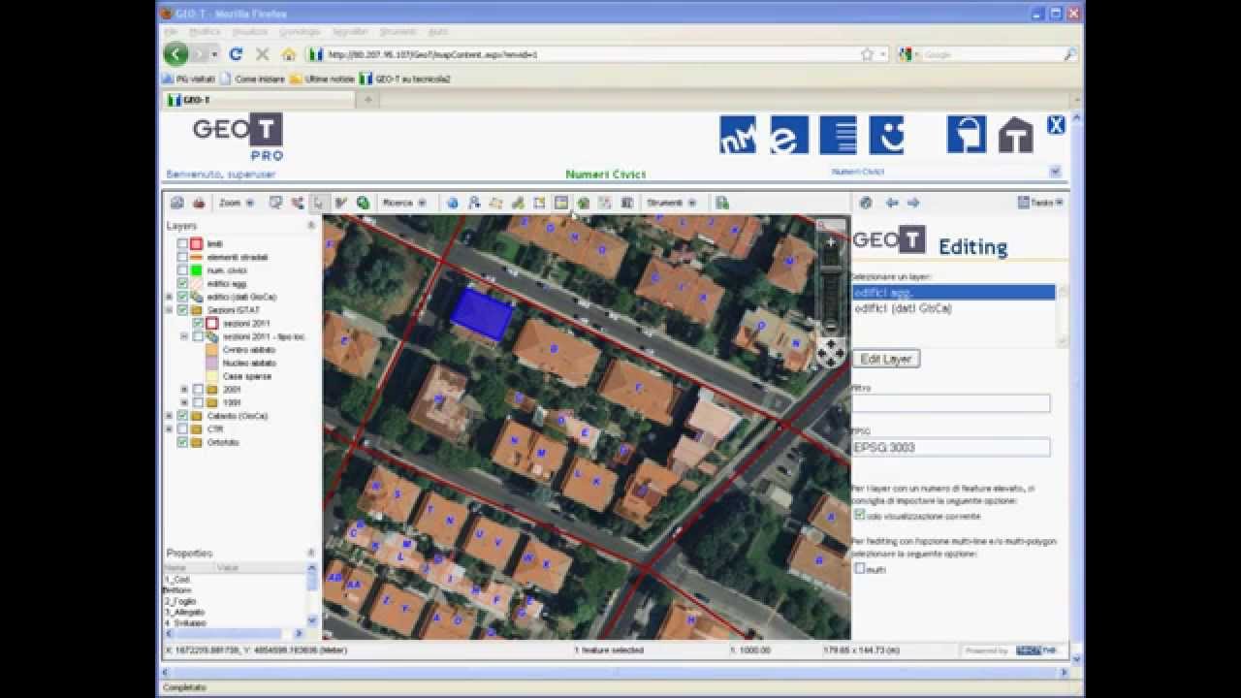Click the red nodes selection tool icon
The image size is (1241, 698).
(x=297, y=203)
